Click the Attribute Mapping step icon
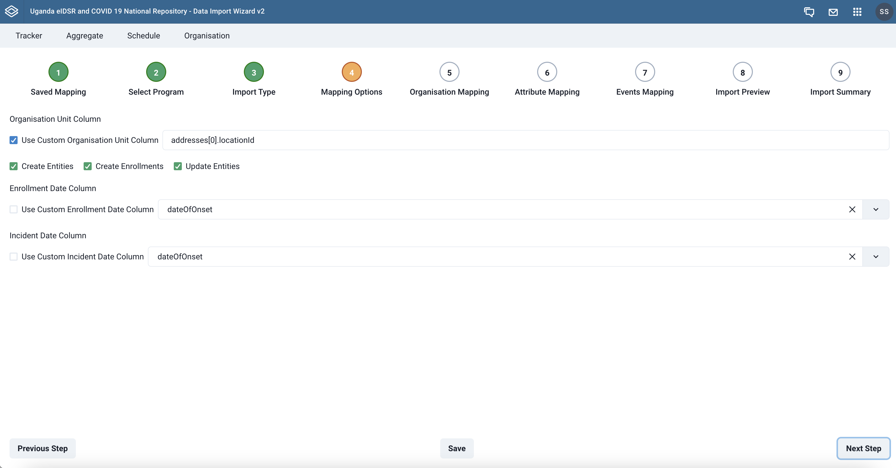The width and height of the screenshot is (896, 468). (x=547, y=72)
